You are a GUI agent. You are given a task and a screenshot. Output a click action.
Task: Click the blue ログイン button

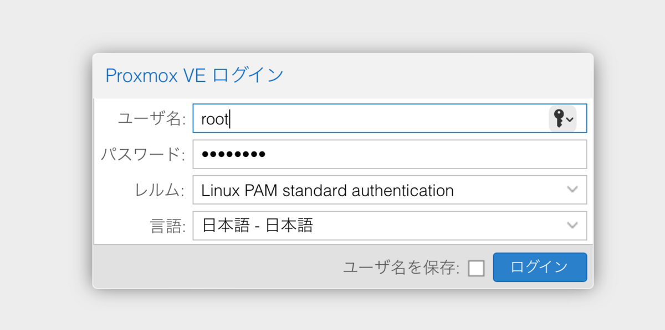(x=540, y=267)
